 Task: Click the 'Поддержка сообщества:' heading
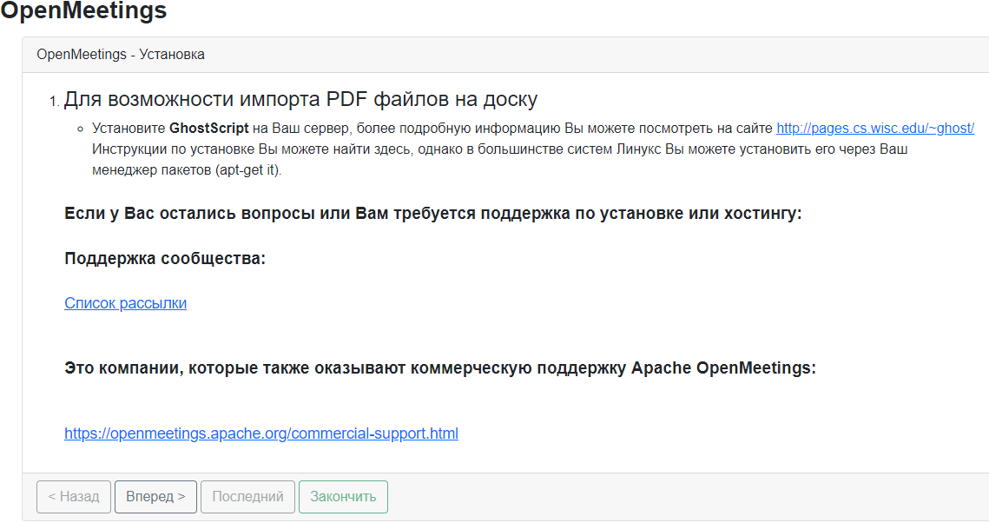click(x=165, y=258)
